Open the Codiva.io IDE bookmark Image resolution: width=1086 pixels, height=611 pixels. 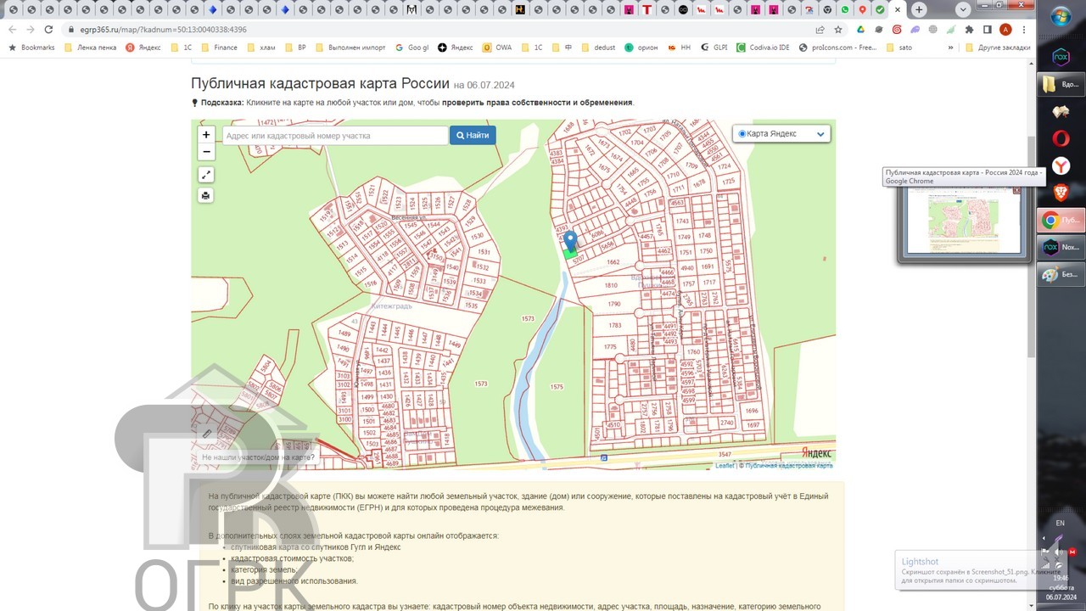pos(763,48)
